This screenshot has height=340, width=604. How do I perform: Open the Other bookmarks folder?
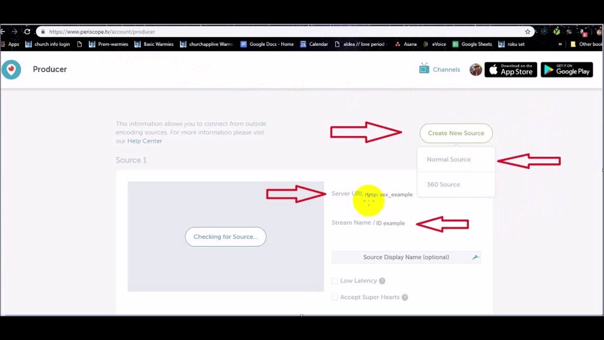pyautogui.click(x=587, y=44)
